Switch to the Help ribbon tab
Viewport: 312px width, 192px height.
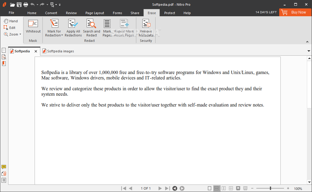(187, 13)
